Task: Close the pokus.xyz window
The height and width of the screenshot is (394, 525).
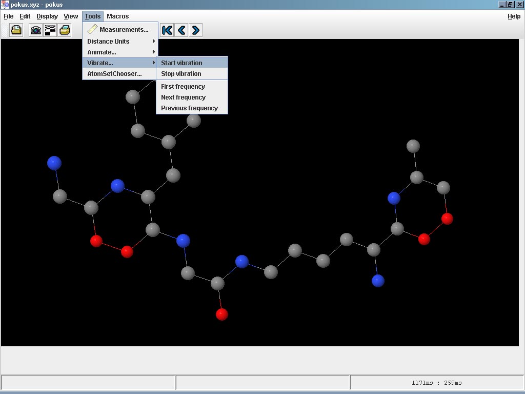Action: tap(519, 5)
